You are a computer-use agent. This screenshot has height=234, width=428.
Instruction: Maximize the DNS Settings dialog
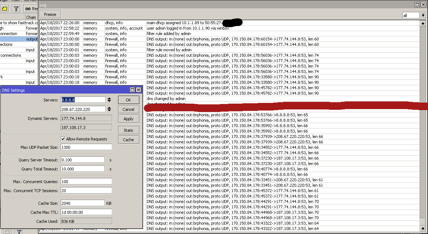click(133, 90)
